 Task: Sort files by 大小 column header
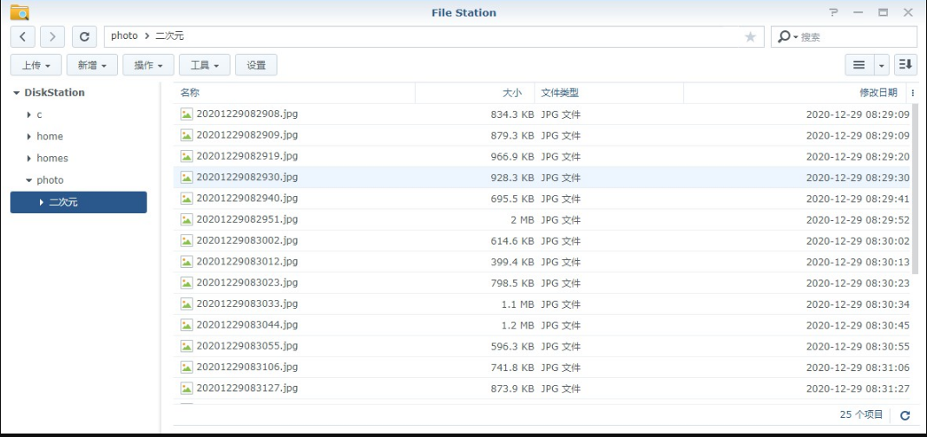[x=511, y=93]
